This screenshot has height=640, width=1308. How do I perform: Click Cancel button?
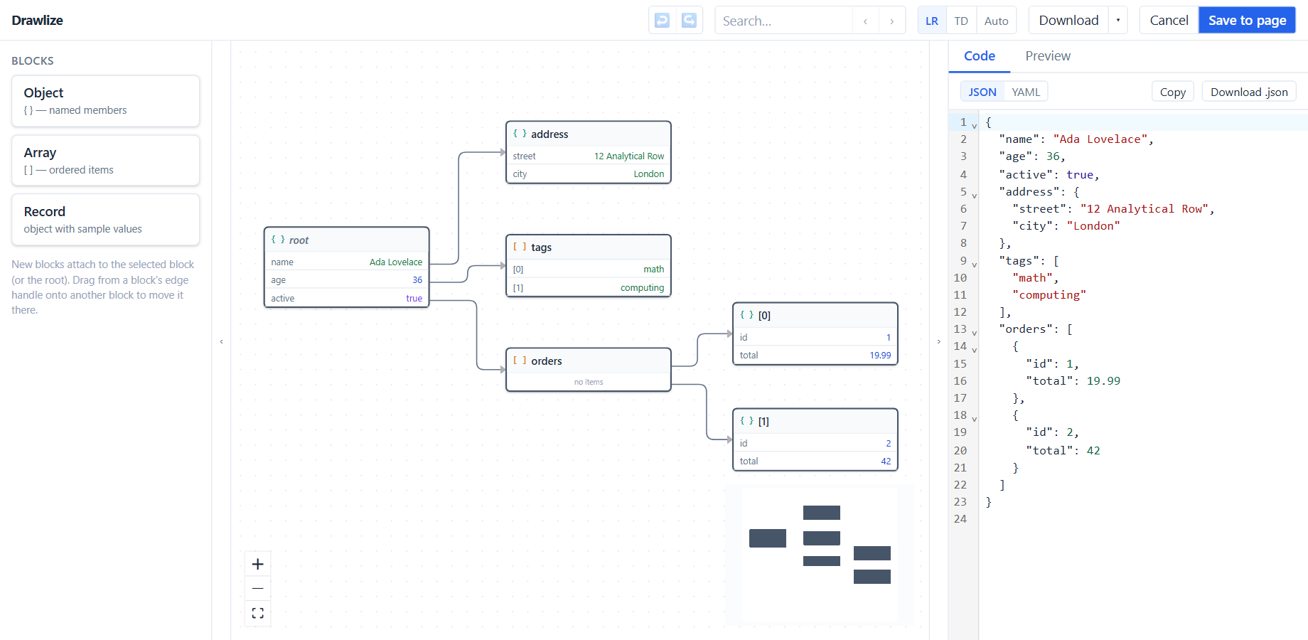click(x=1169, y=21)
